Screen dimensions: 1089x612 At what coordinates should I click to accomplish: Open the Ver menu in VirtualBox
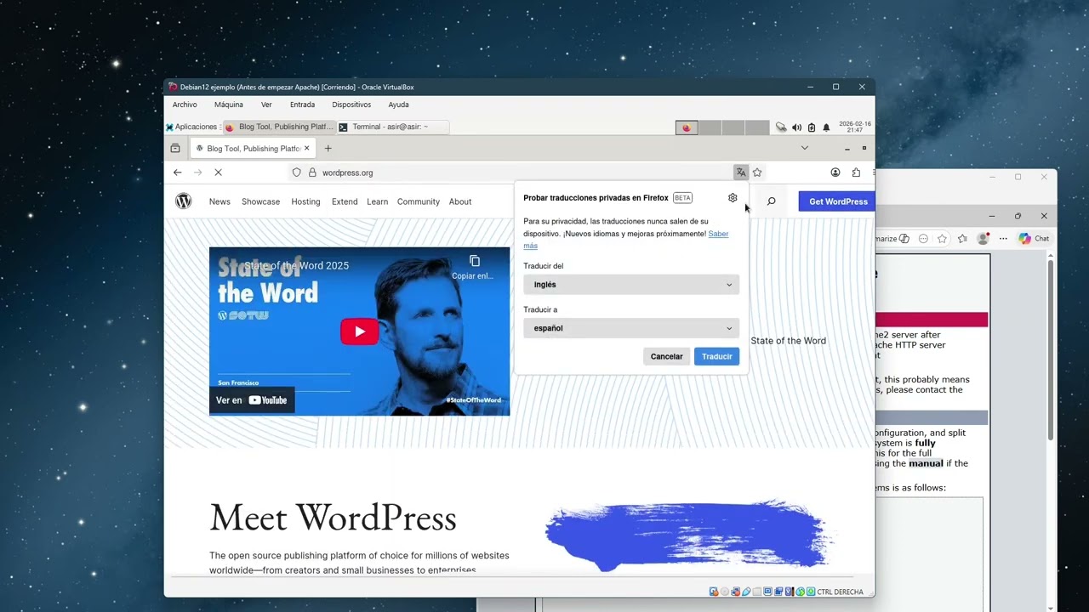[x=266, y=105]
